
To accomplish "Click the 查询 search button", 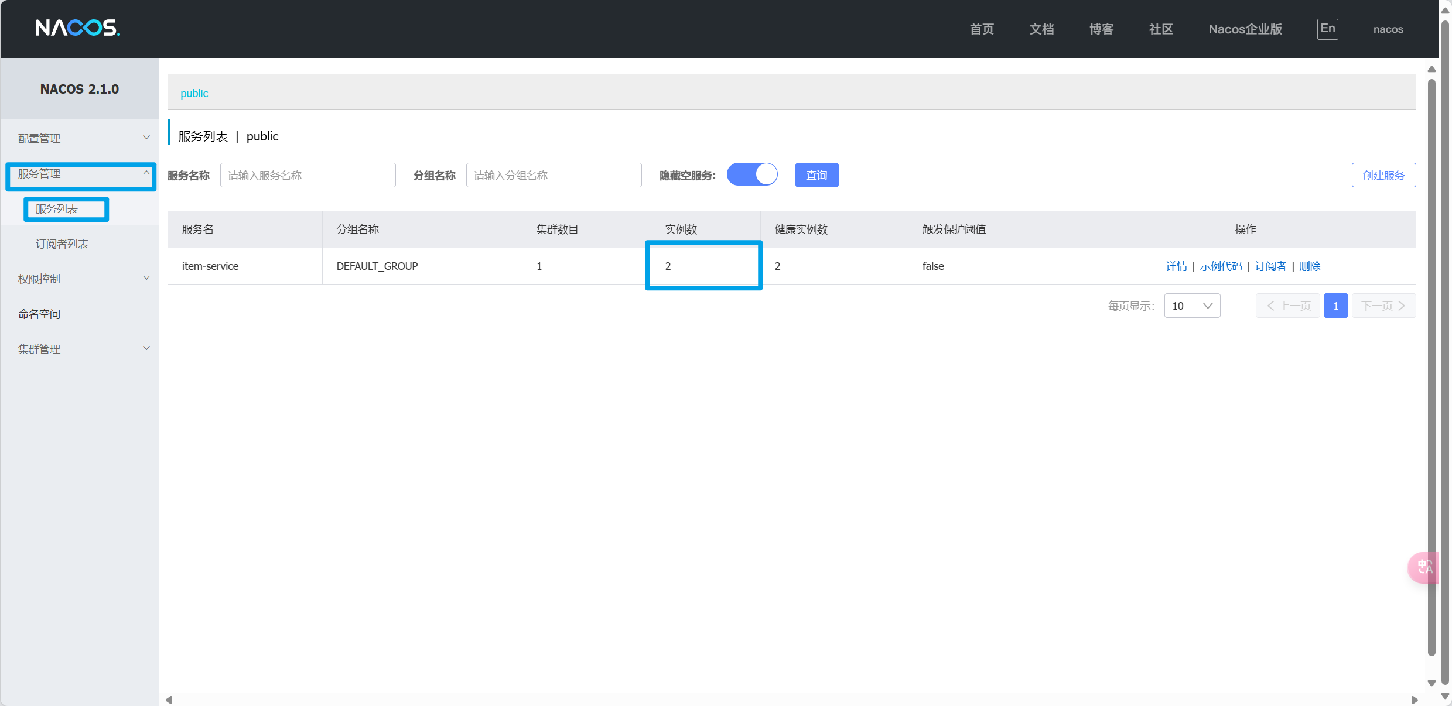I will coord(816,175).
